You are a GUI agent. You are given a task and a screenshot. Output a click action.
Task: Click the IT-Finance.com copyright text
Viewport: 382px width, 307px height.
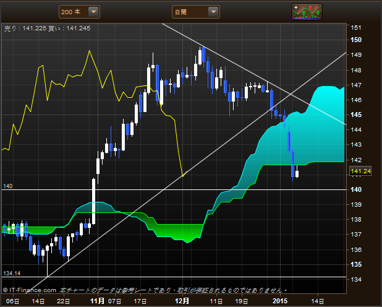(x=30, y=290)
